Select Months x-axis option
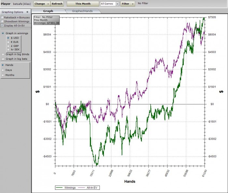 pyautogui.click(x=3, y=75)
